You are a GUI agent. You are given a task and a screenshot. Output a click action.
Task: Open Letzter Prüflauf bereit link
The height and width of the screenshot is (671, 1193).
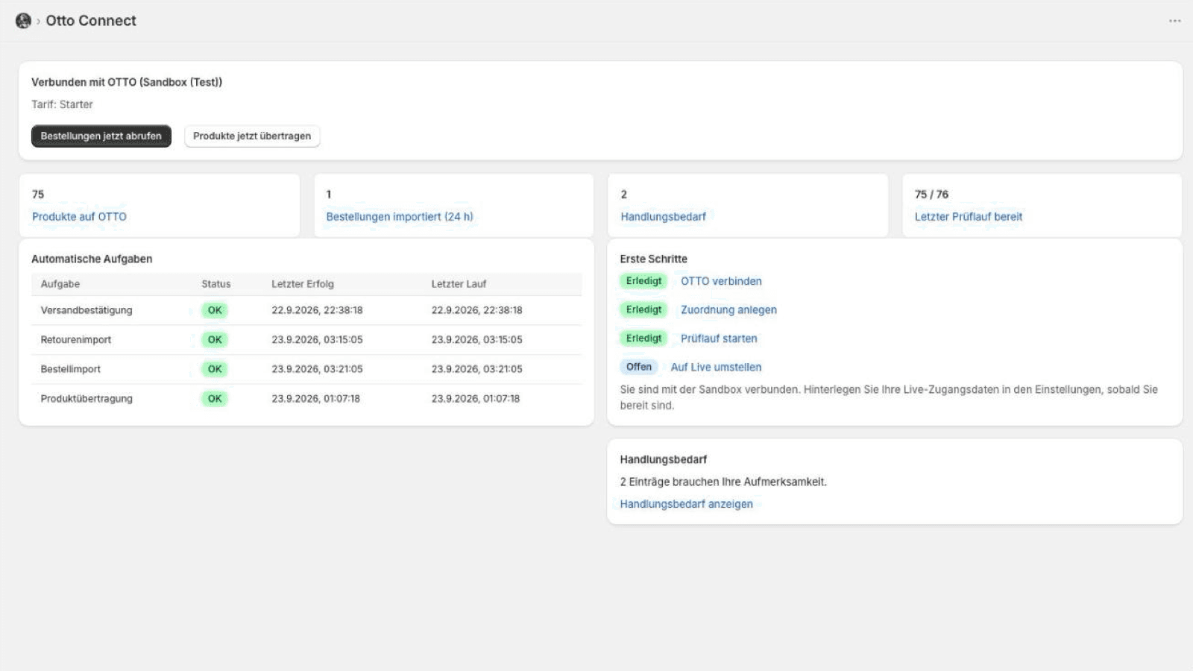(969, 216)
